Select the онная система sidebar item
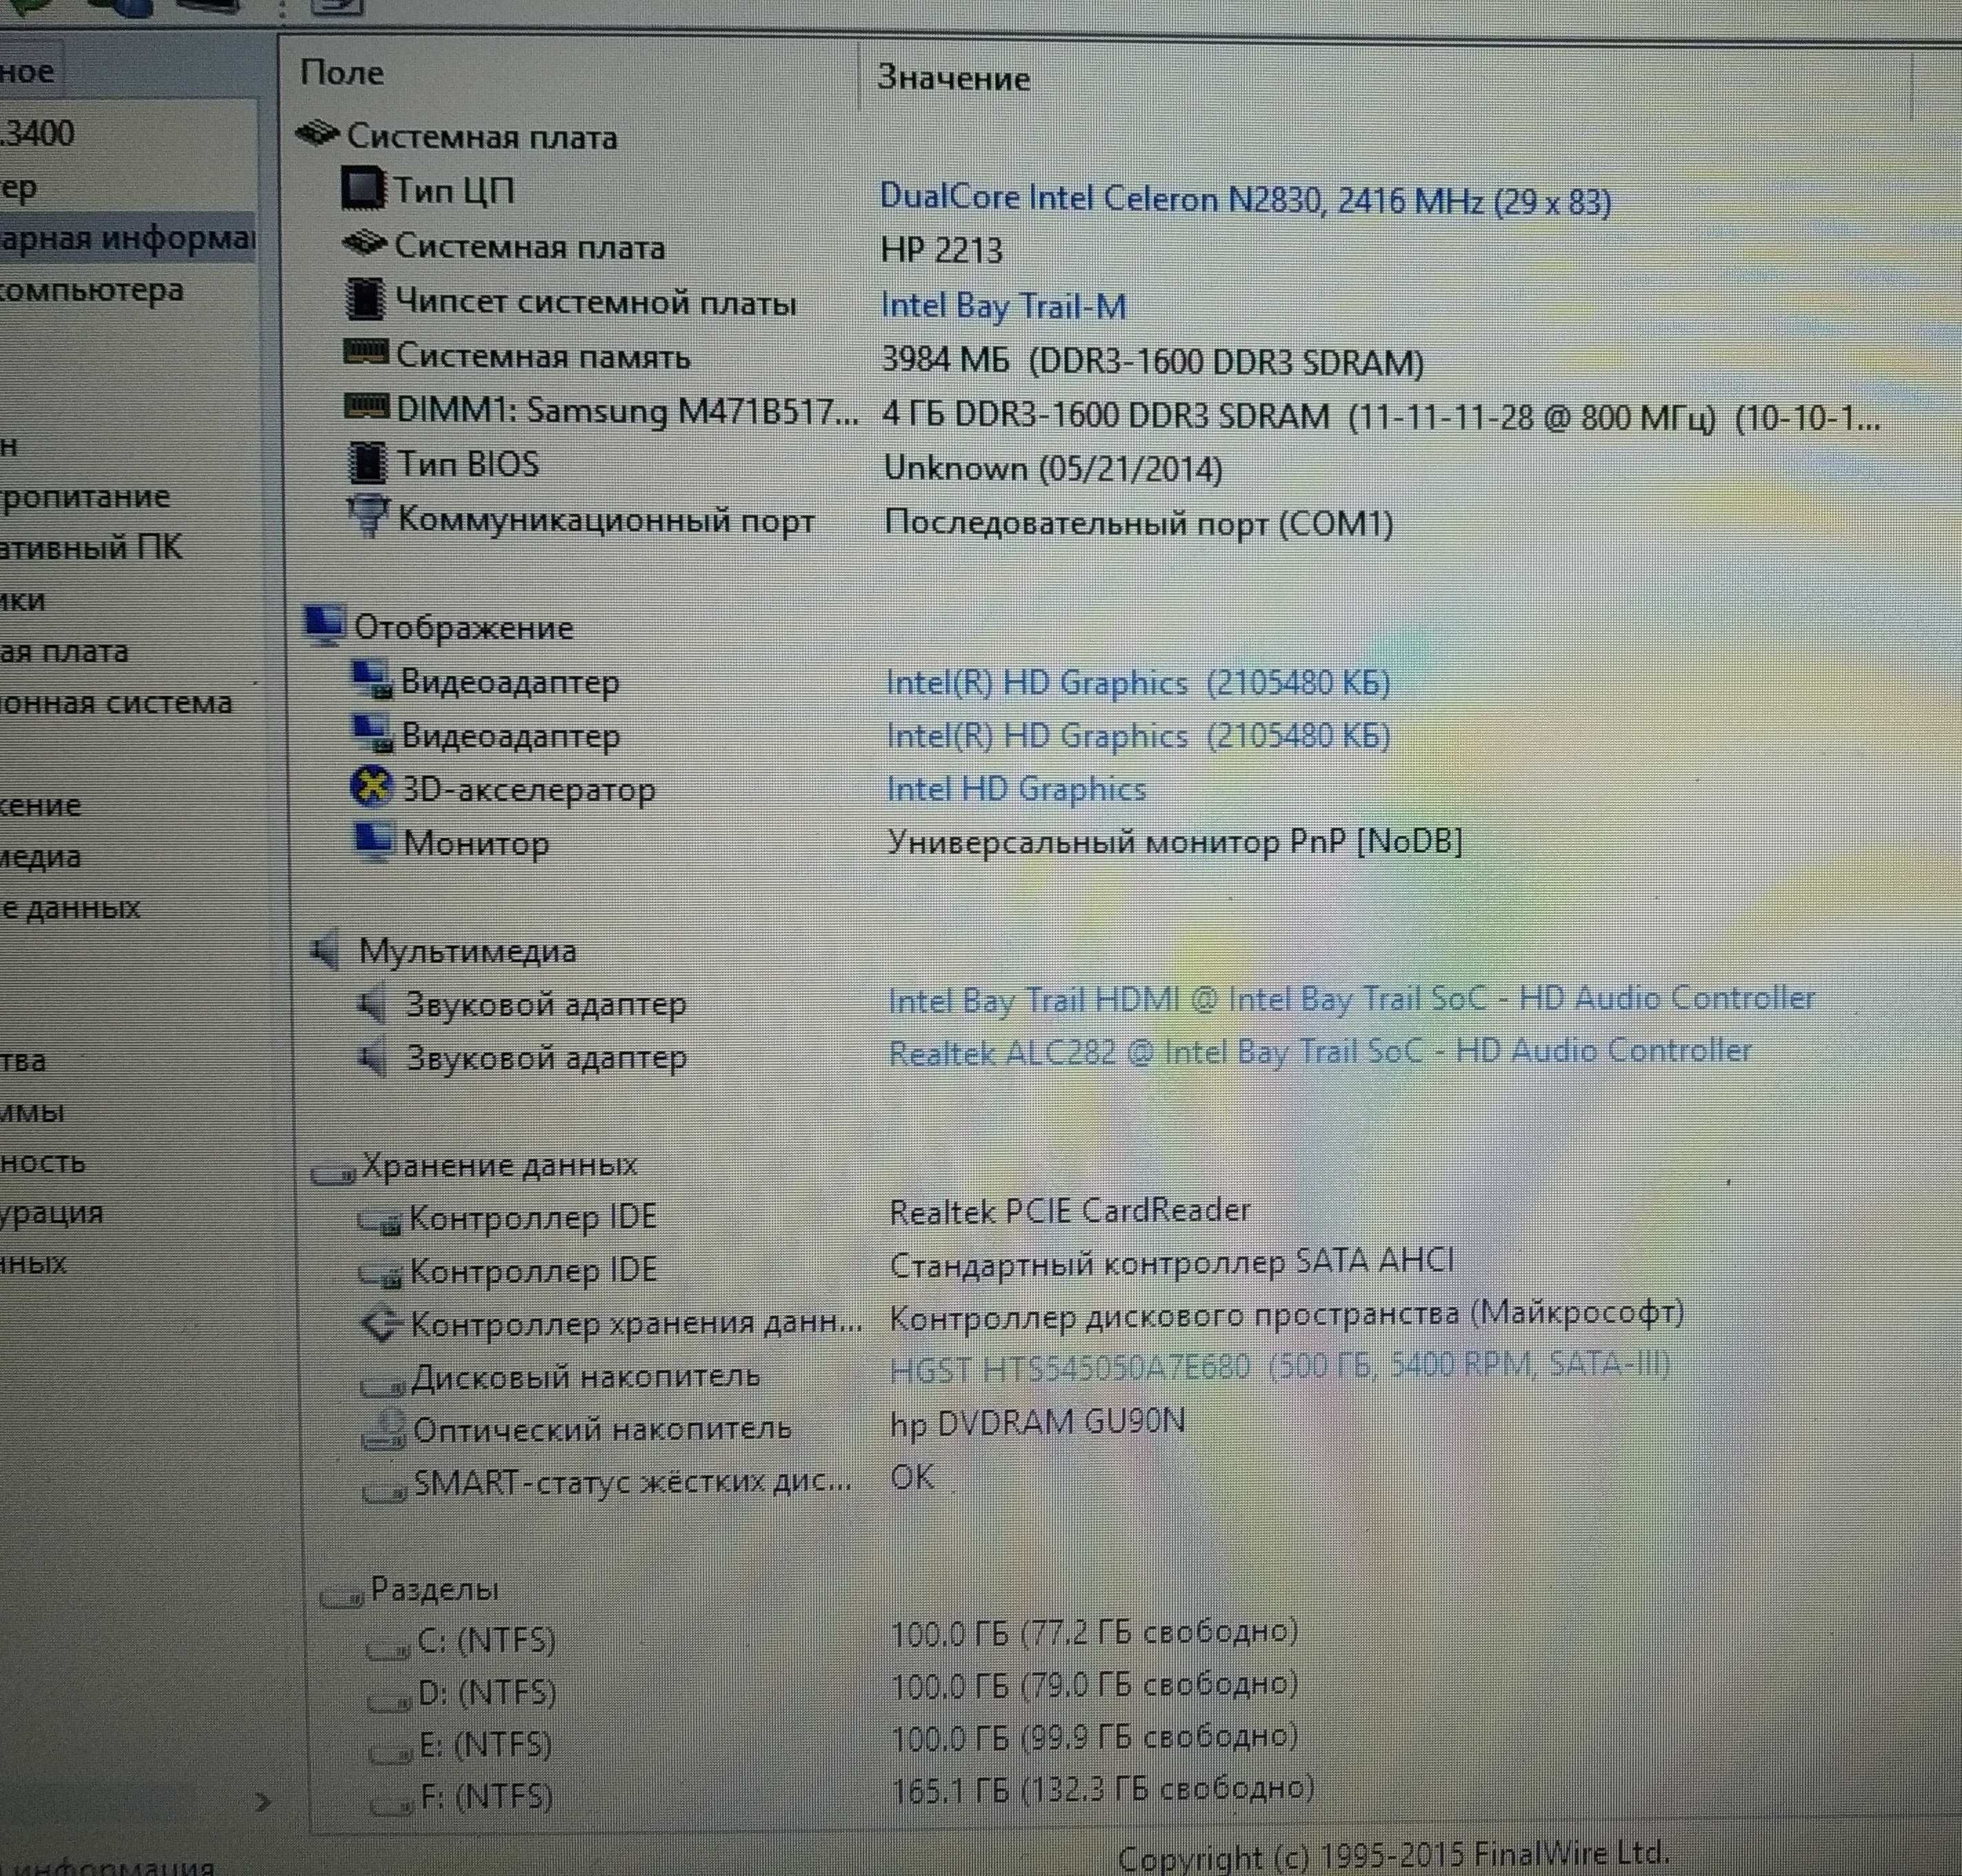Viewport: 1962px width, 1876px height. tap(116, 703)
